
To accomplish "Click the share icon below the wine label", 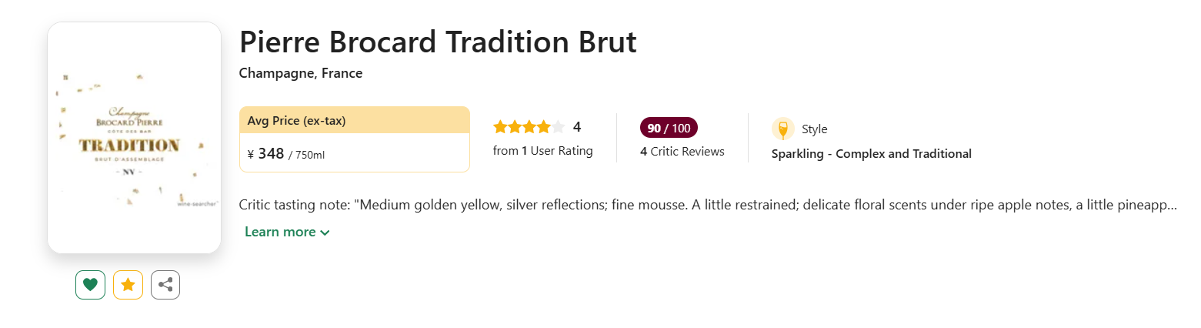I will click(165, 285).
